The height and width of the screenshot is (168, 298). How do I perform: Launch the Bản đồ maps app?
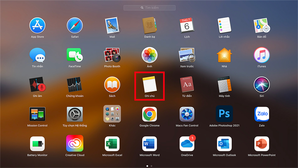click(x=262, y=25)
